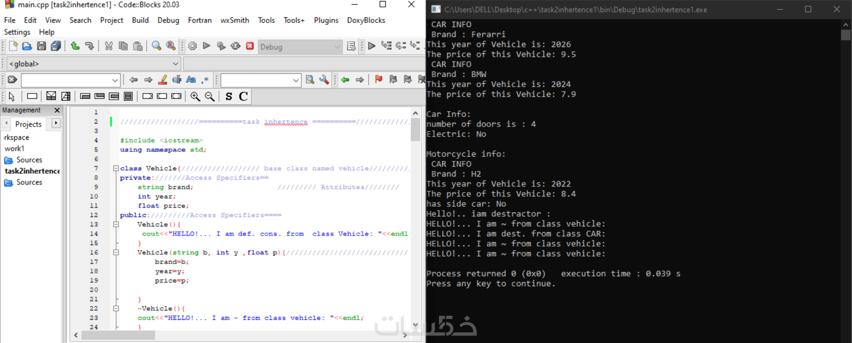
Task: Toggle the selected-text search option icon
Action: (177, 80)
